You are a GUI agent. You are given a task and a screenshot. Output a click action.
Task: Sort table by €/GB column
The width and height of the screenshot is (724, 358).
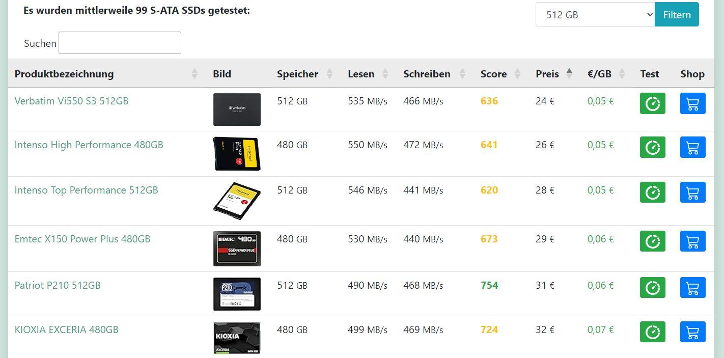pos(606,74)
